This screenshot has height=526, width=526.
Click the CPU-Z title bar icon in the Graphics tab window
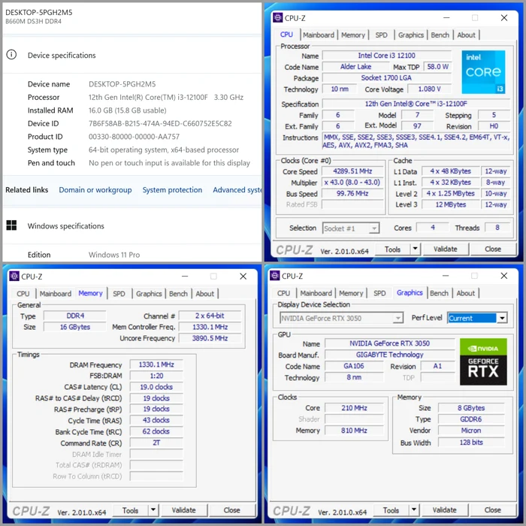tap(275, 277)
